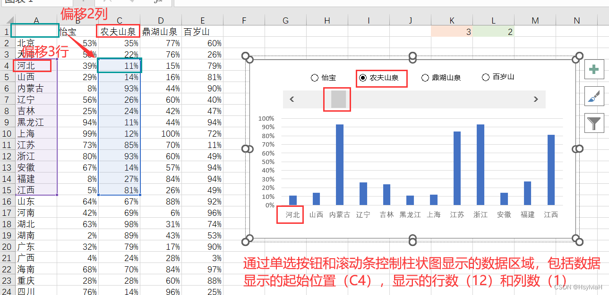The height and width of the screenshot is (295, 609).
Task: Open the Chart Filters funnel button
Action: (594, 123)
